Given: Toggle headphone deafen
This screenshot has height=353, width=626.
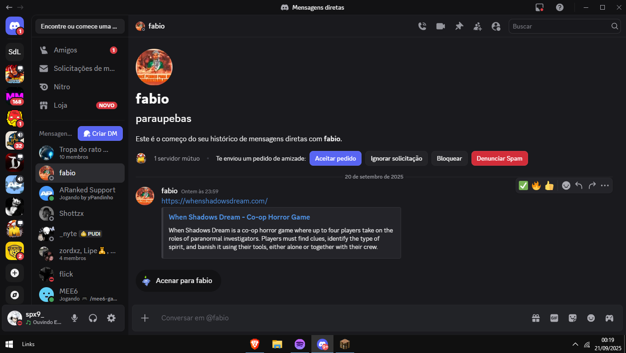Looking at the screenshot, I should (x=93, y=318).
